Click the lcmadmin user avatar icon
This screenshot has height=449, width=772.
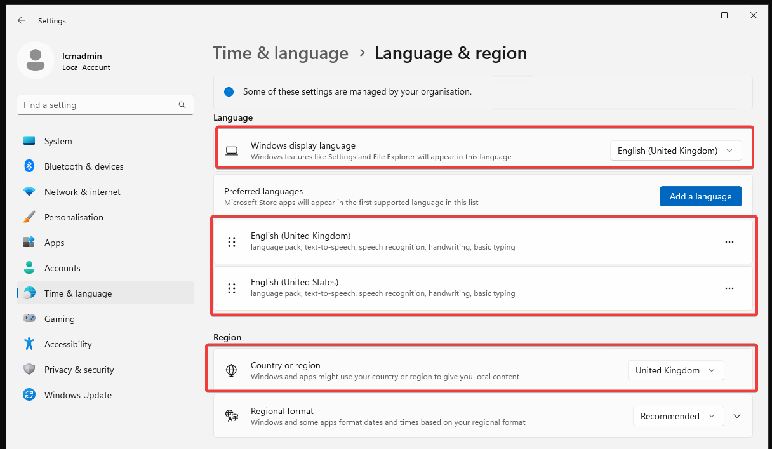tap(36, 60)
